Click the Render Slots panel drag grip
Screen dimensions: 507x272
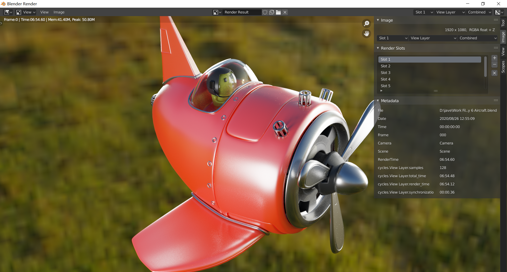click(496, 48)
